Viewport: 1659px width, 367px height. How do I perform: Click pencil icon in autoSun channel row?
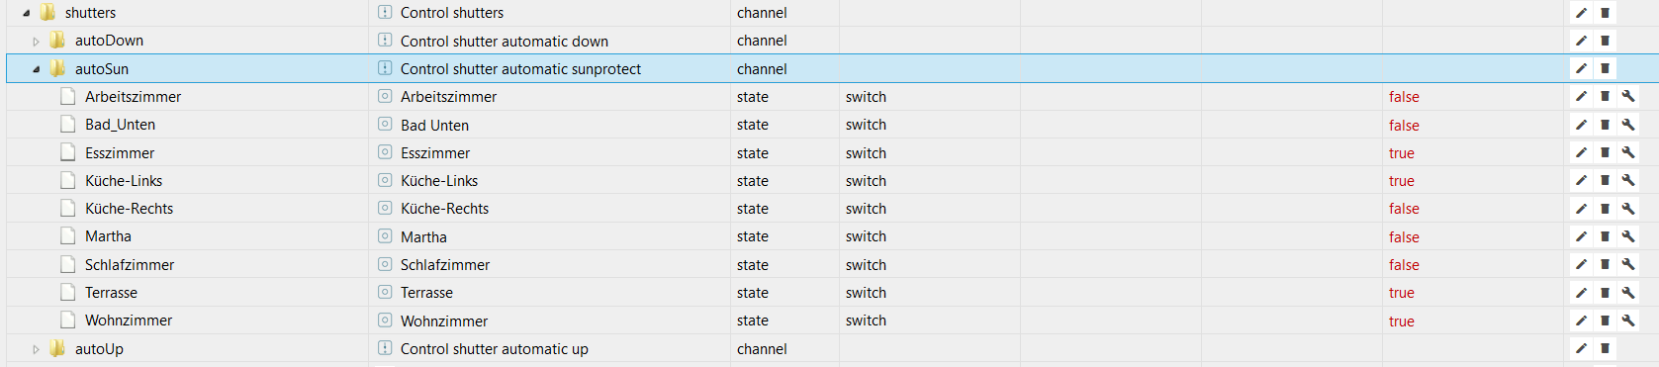(1581, 69)
